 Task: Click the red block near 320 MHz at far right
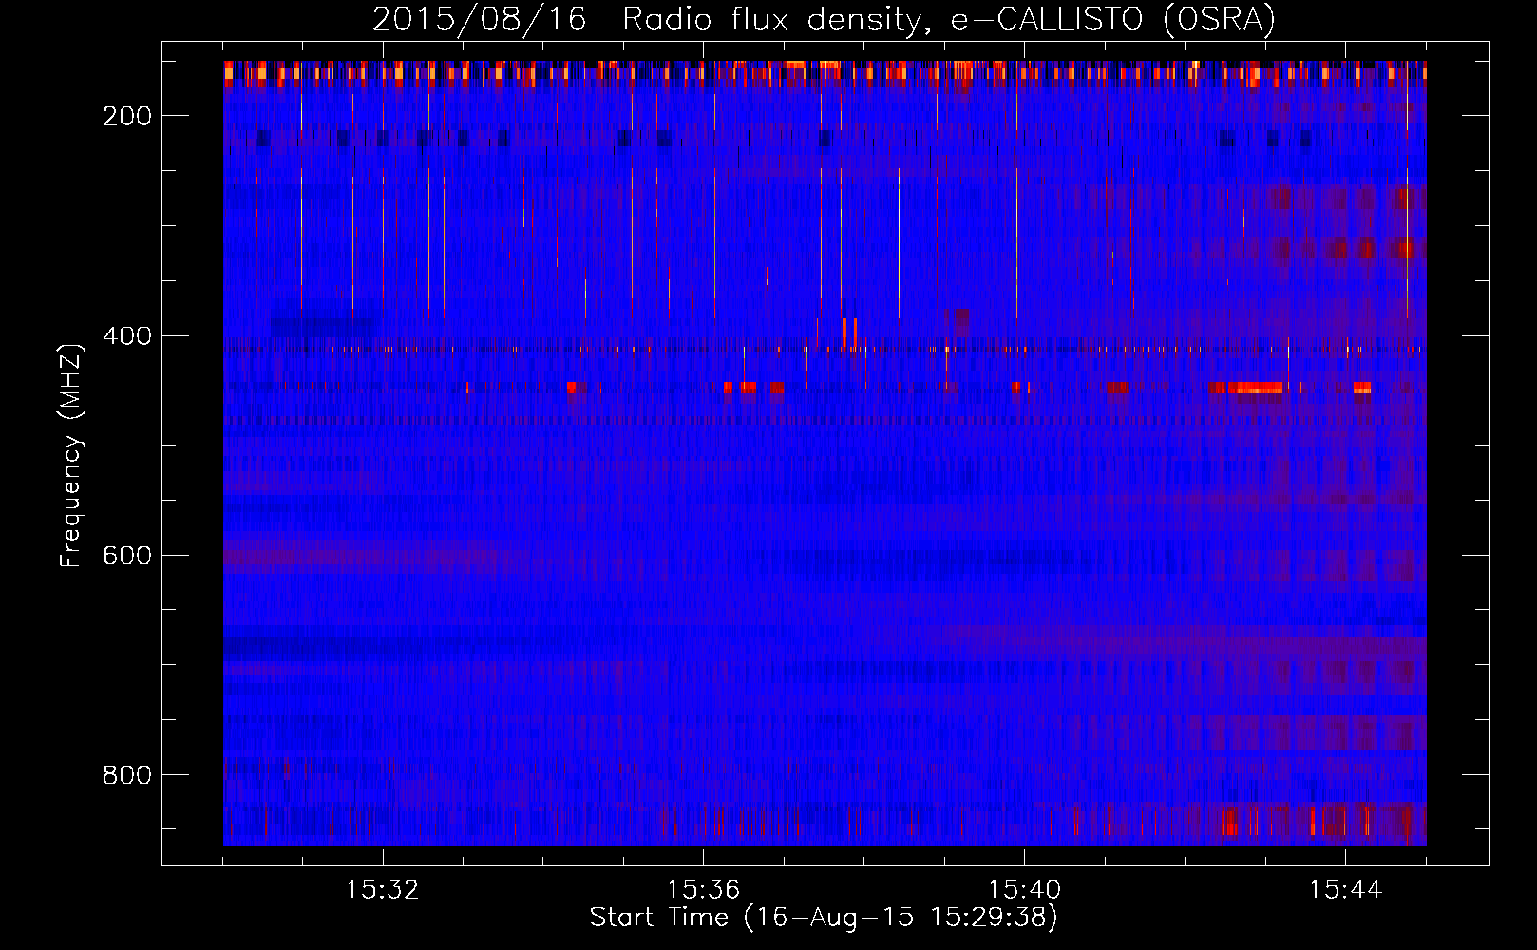click(1404, 249)
